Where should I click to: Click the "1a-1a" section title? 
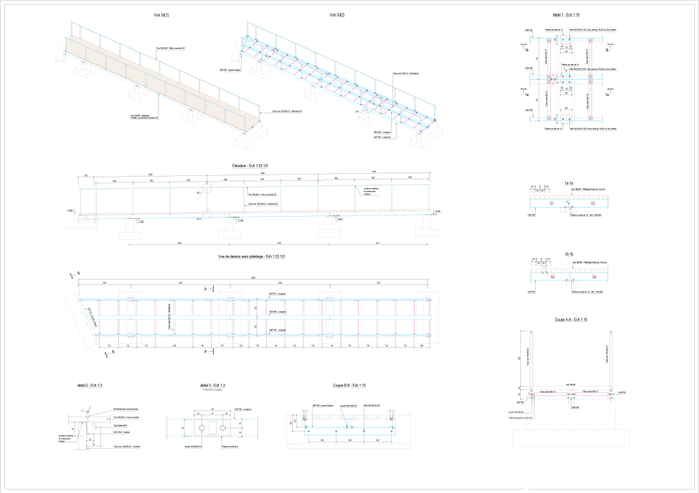(569, 183)
